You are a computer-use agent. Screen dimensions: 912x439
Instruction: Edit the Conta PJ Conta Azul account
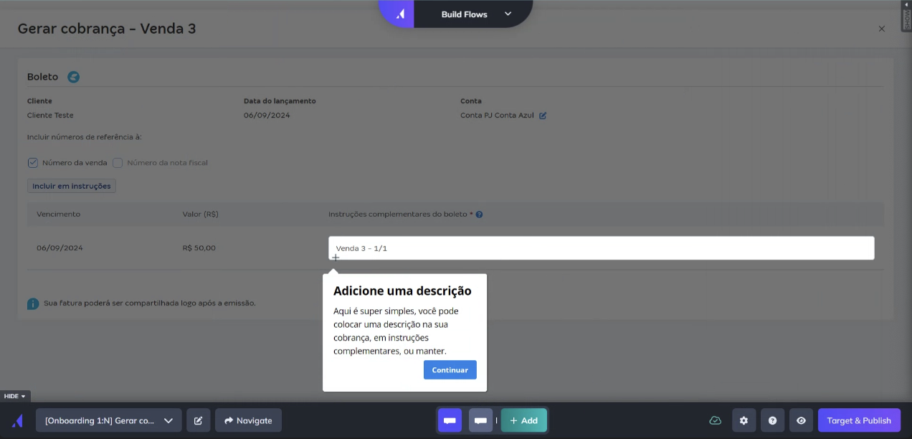pos(543,115)
